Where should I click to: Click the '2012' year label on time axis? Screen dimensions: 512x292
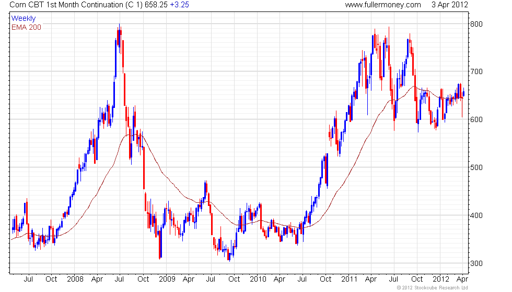(441, 279)
